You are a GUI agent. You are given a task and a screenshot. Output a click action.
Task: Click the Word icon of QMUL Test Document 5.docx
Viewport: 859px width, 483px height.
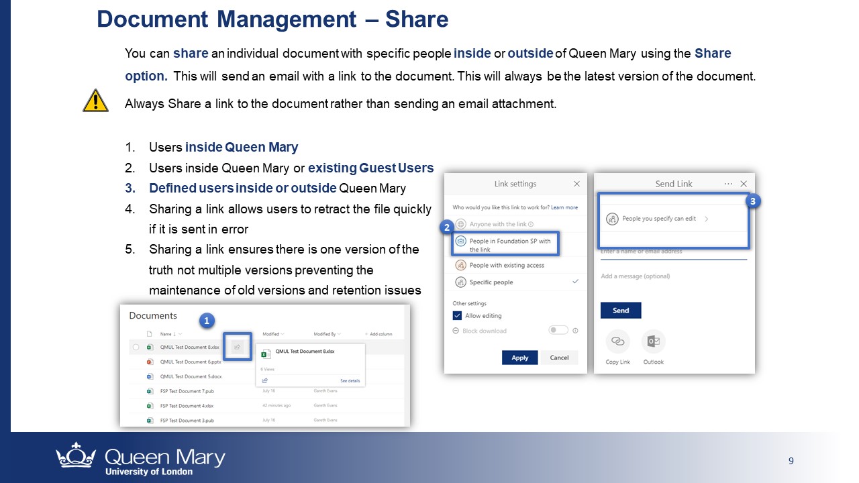click(150, 376)
